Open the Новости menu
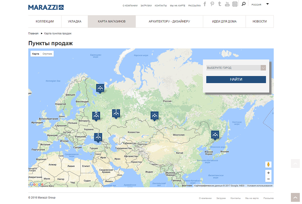The width and height of the screenshot is (302, 204). [260, 21]
